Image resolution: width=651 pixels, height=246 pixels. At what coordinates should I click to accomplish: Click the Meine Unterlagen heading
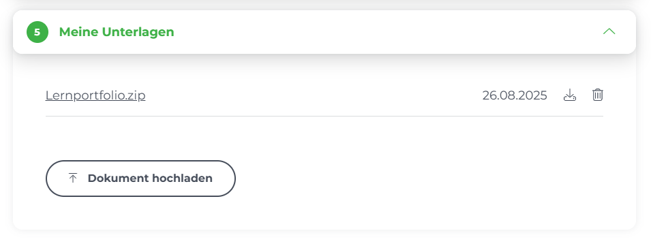pos(117,32)
